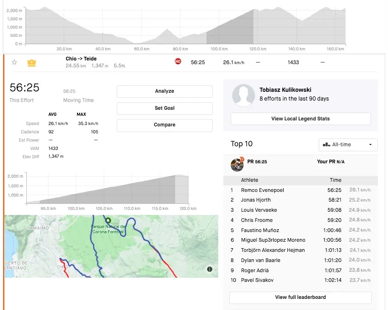This screenshot has width=388, height=310.
Task: Open Chris Froome's leaderboard entry
Action: tap(257, 220)
